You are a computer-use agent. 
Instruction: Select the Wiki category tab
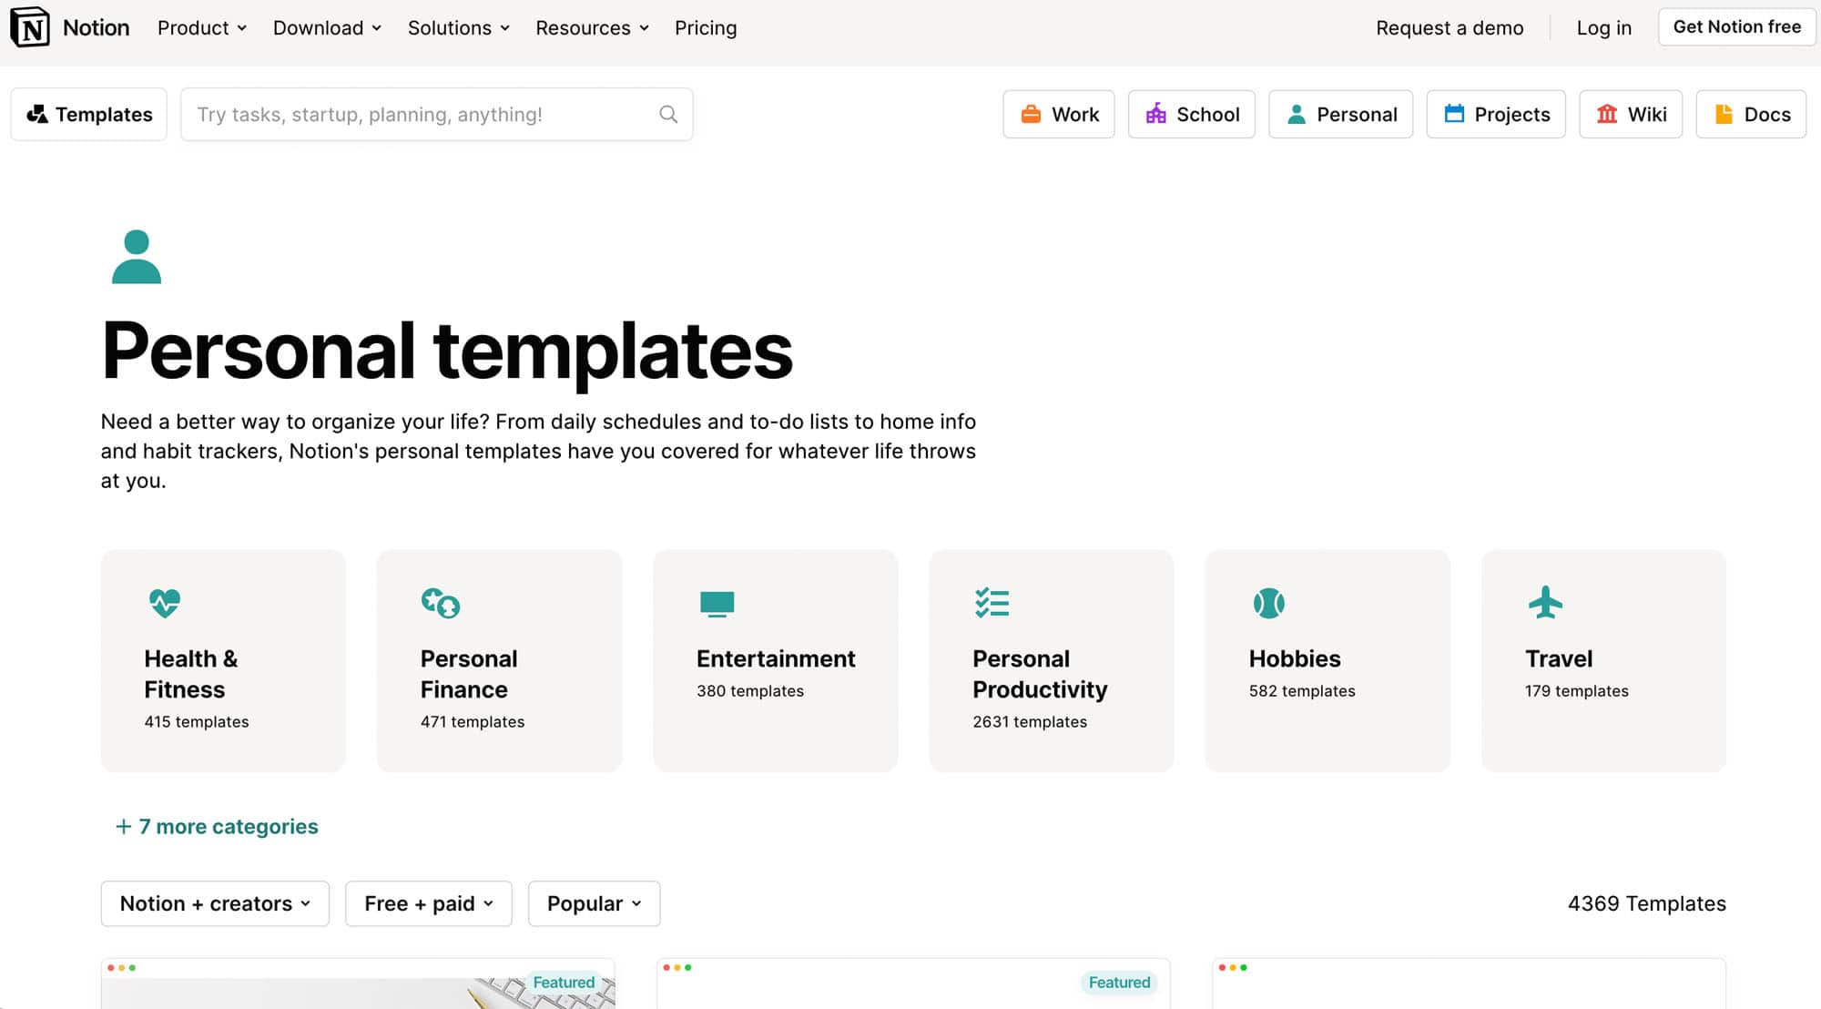click(1631, 114)
